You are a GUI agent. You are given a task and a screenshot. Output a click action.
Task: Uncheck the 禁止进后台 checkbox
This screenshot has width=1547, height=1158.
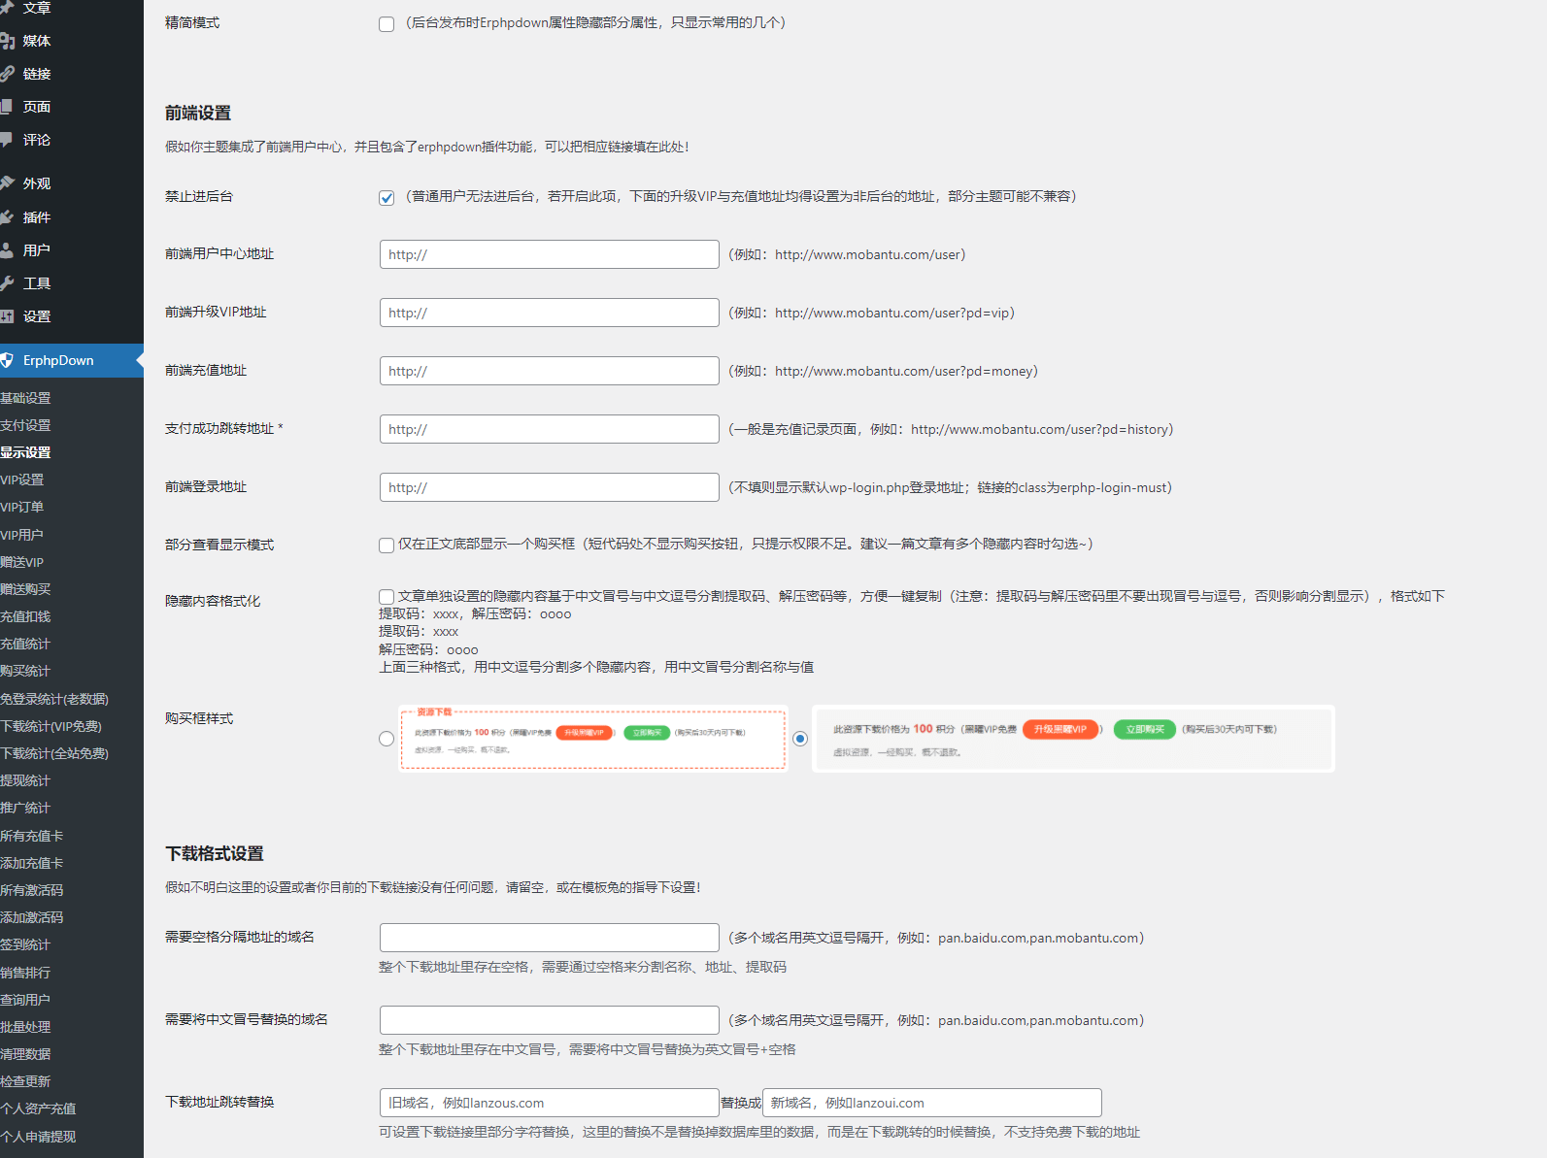(387, 198)
